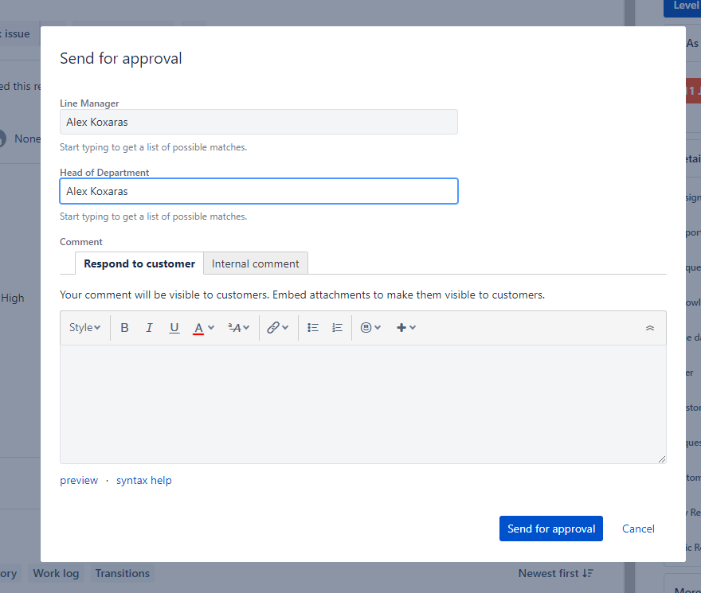Toggle italic formatting in comment editor
Image resolution: width=701 pixels, height=593 pixels.
[x=149, y=328]
